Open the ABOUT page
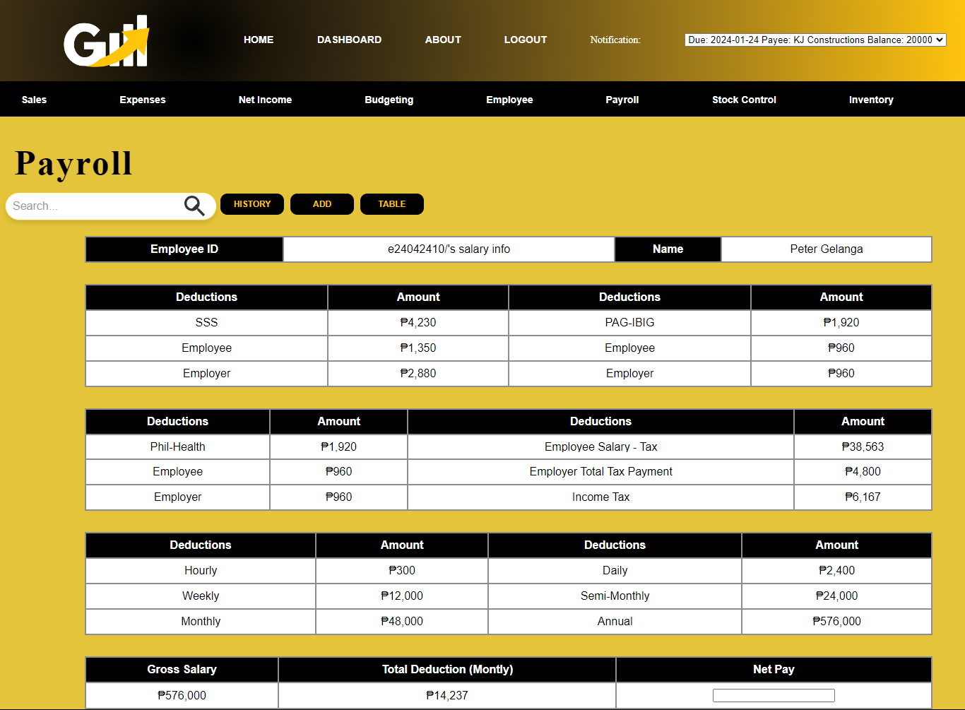This screenshot has height=710, width=965. pos(443,40)
